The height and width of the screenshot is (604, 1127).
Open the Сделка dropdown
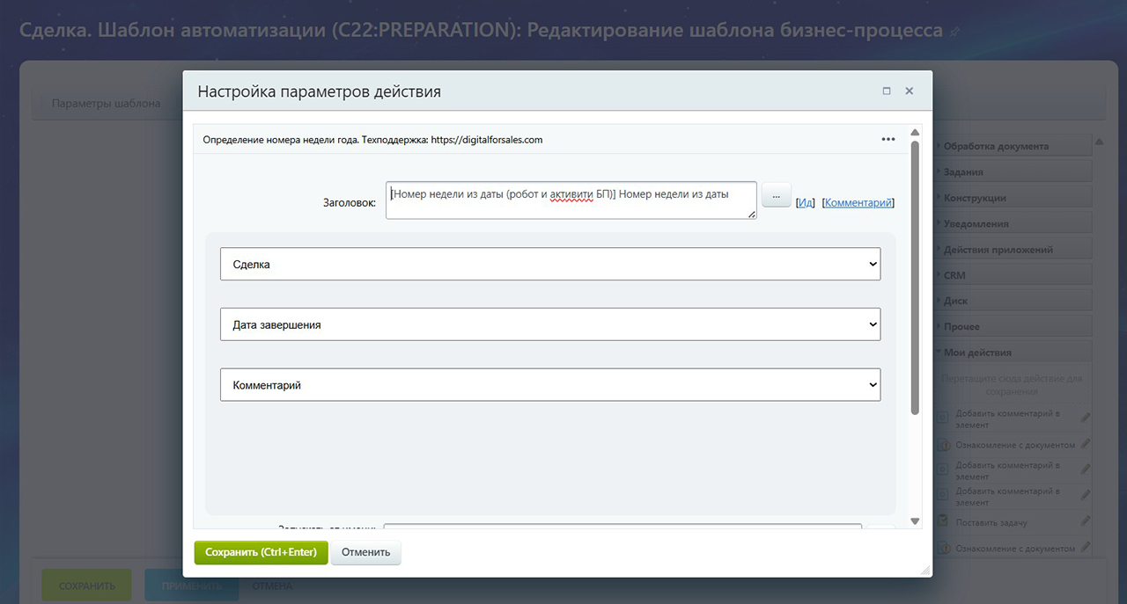pos(550,264)
